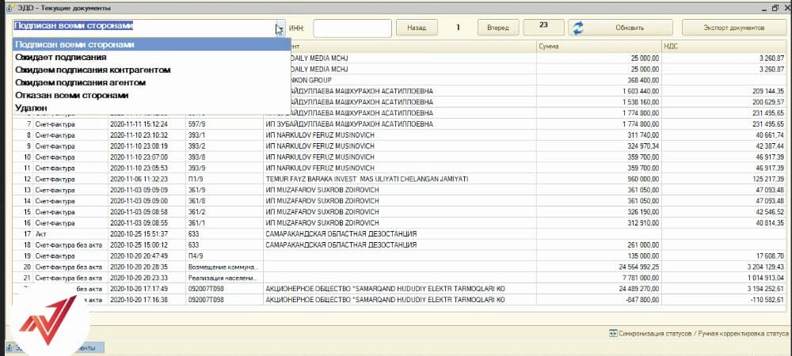Choose 'Ожидаем подписания агентом' option

click(x=151, y=82)
